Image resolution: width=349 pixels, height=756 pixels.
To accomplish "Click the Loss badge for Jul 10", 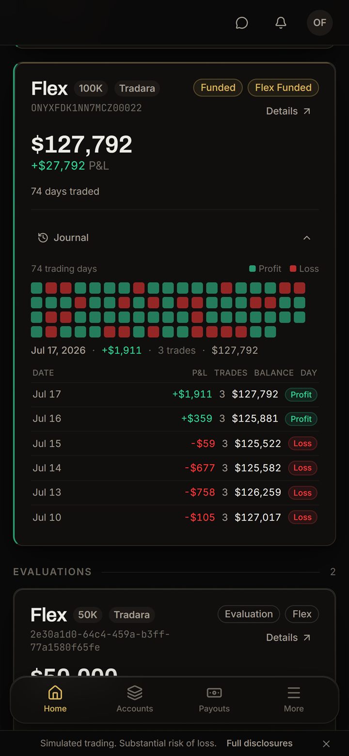I will coord(302,517).
